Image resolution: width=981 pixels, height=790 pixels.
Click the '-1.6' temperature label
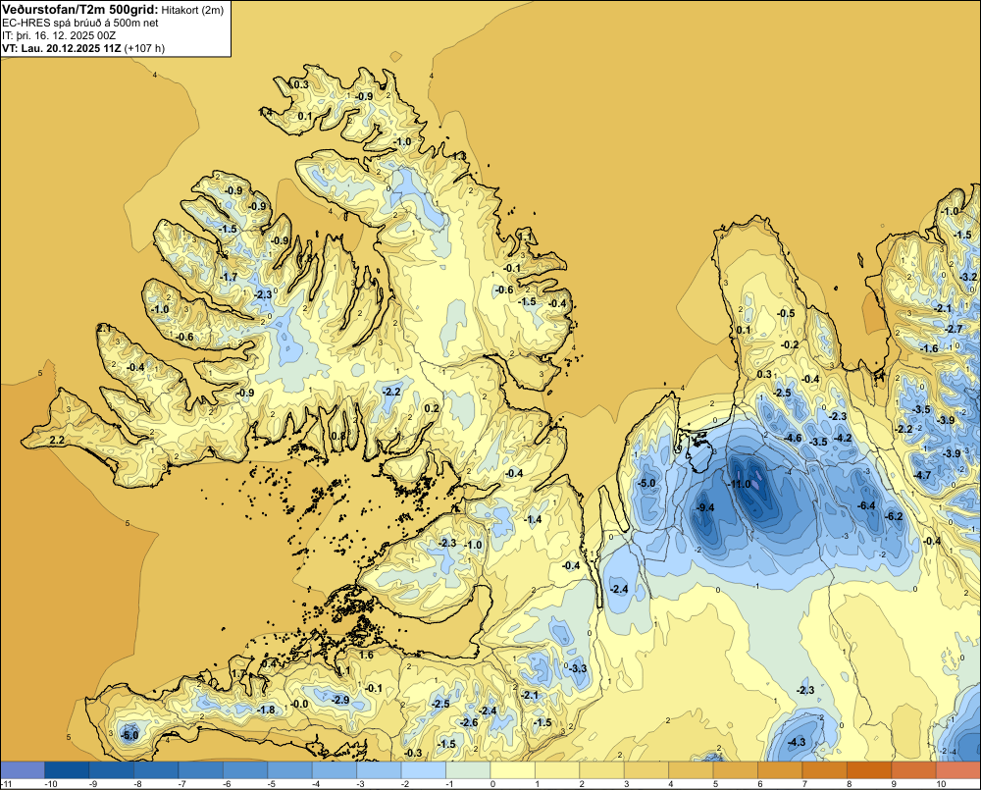coord(929,348)
